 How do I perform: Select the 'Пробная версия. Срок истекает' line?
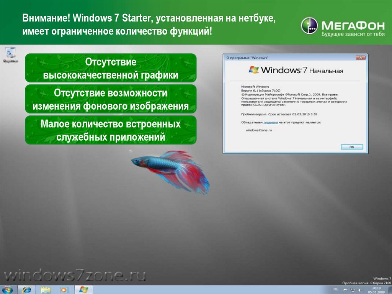pyautogui.click(x=279, y=114)
